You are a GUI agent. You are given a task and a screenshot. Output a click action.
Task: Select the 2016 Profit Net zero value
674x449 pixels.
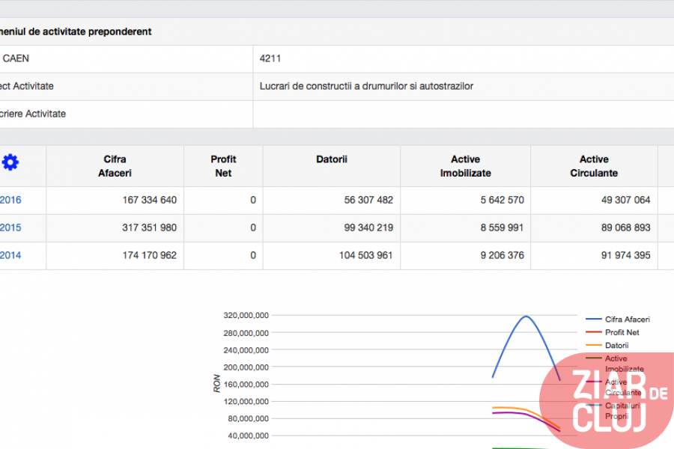point(253,200)
